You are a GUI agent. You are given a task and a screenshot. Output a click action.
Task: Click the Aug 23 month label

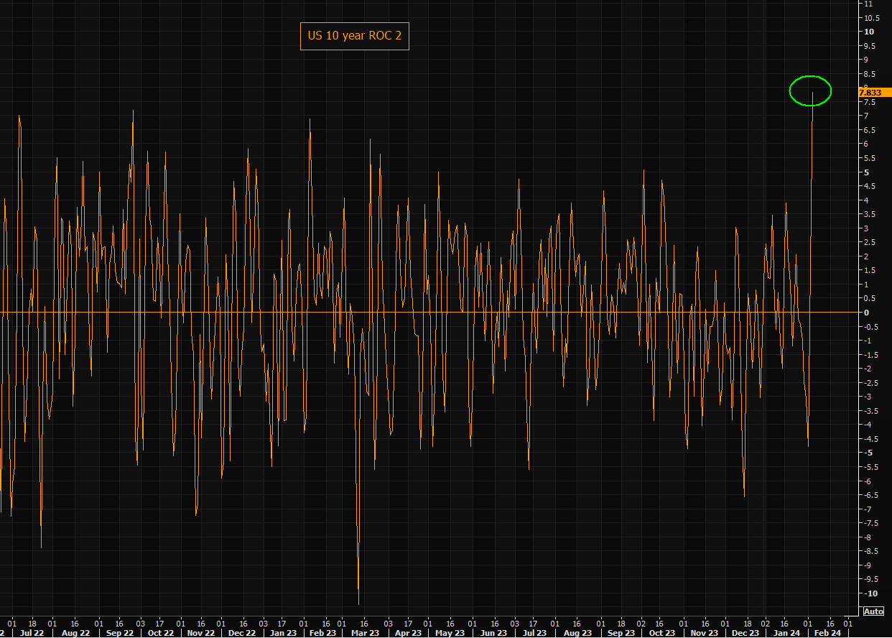tap(578, 633)
